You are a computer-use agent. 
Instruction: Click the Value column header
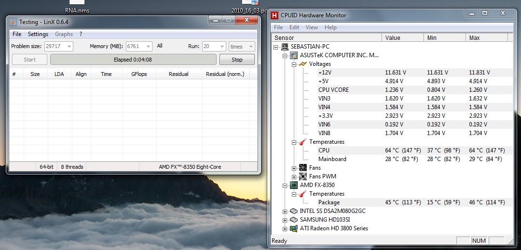pyautogui.click(x=403, y=38)
